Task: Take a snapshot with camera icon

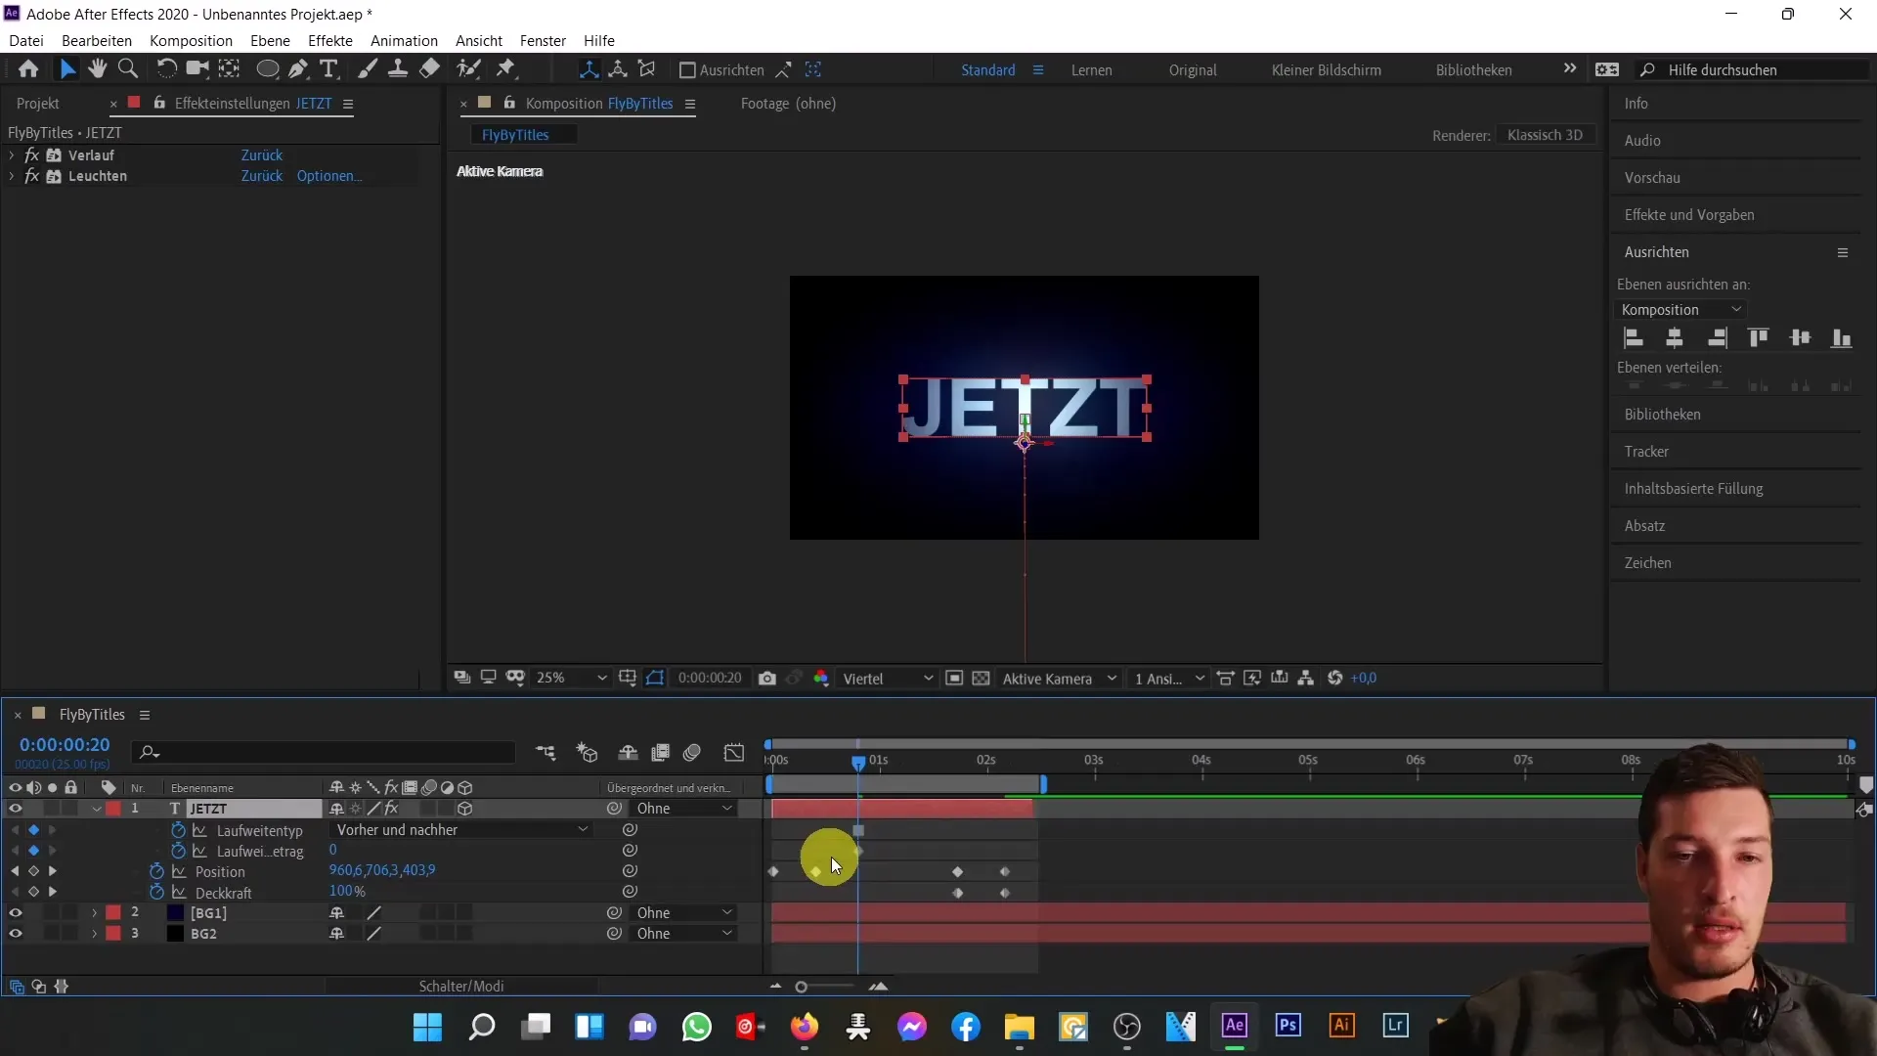Action: pos(767,679)
